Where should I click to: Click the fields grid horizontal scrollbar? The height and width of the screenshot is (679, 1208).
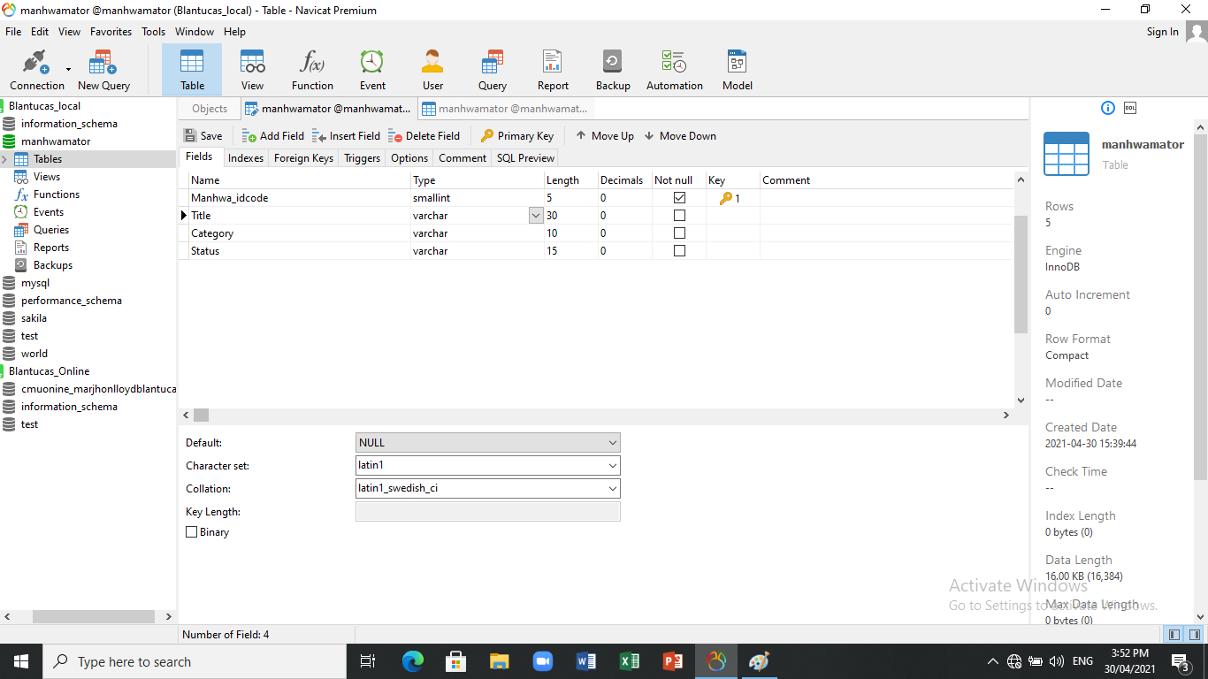[x=593, y=415]
